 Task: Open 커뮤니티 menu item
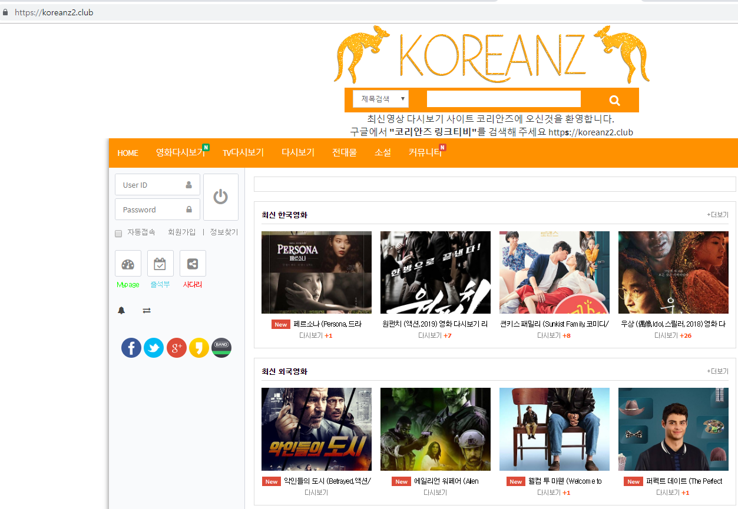[425, 152]
